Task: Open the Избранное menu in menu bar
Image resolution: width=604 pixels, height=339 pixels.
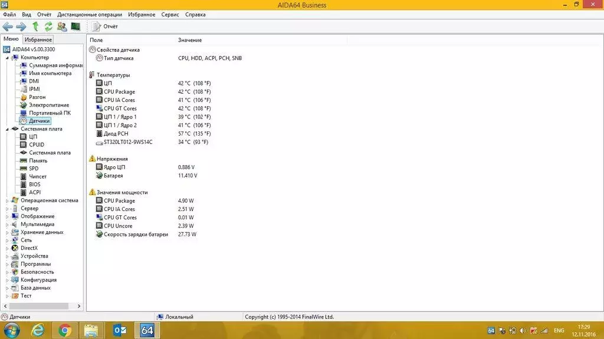Action: tap(142, 15)
